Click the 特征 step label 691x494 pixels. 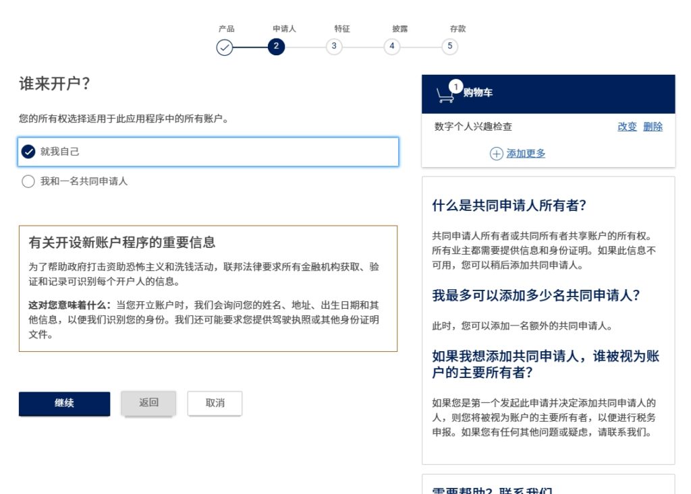[x=342, y=29]
